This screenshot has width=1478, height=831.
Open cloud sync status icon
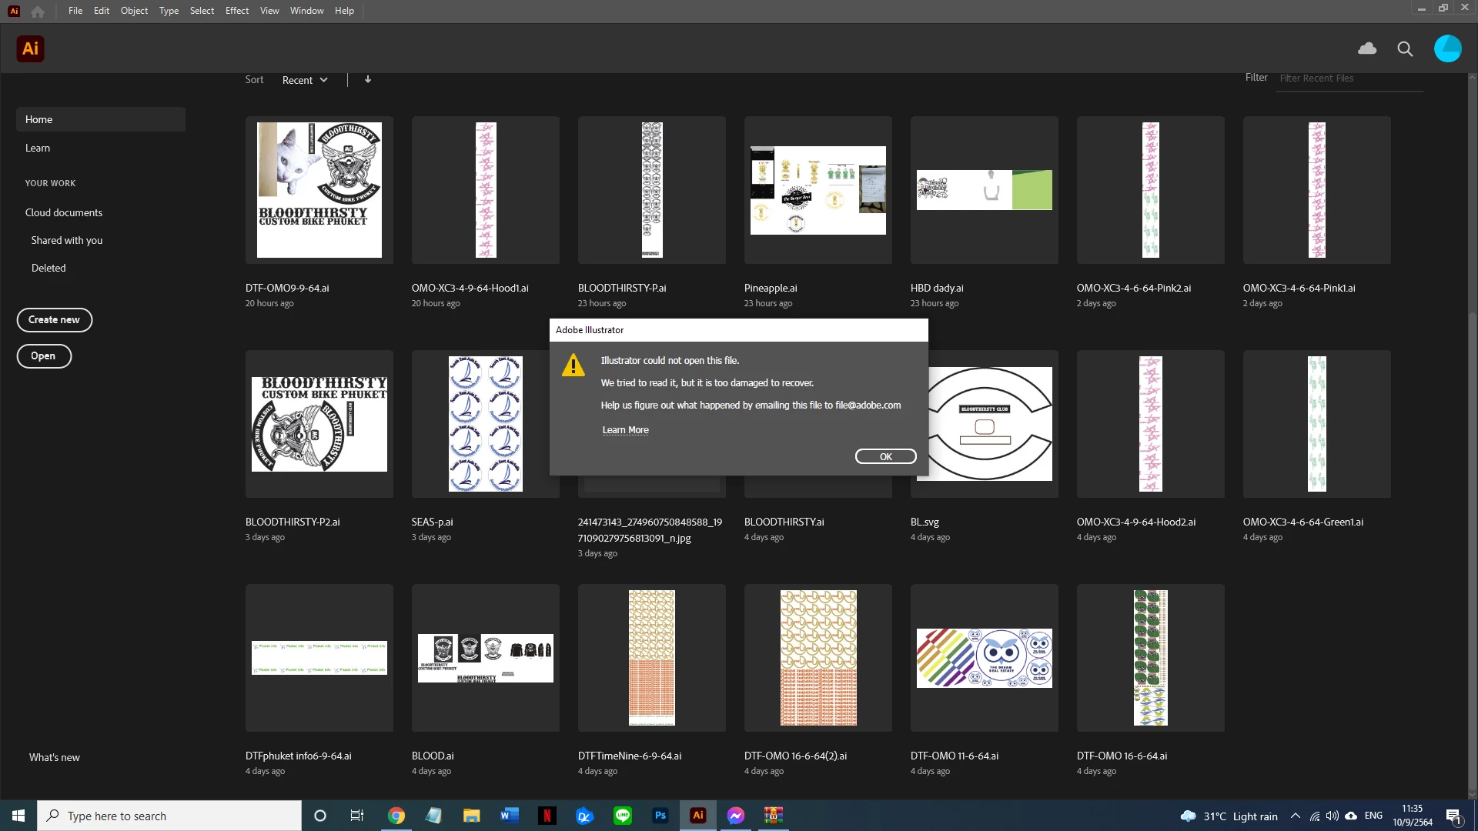pyautogui.click(x=1367, y=48)
